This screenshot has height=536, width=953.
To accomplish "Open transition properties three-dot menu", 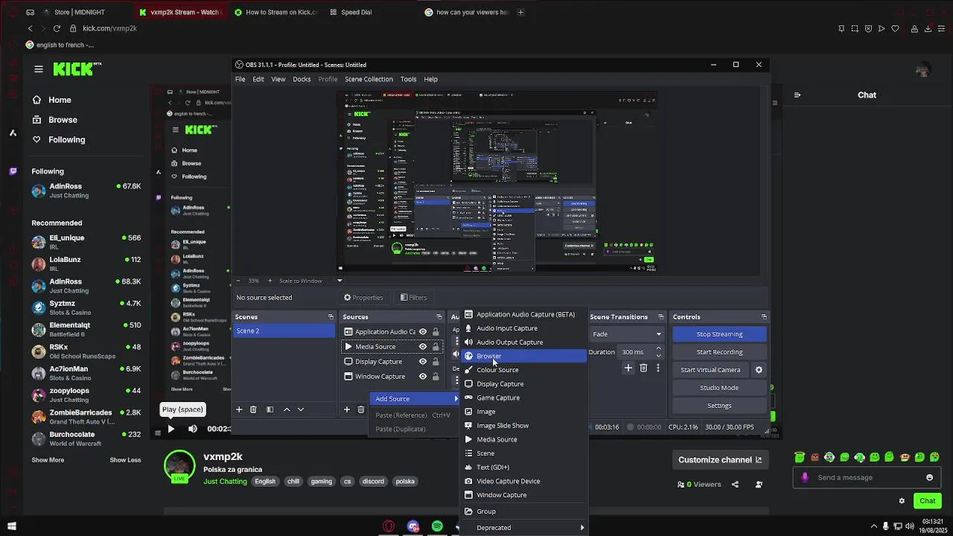I will pos(657,368).
